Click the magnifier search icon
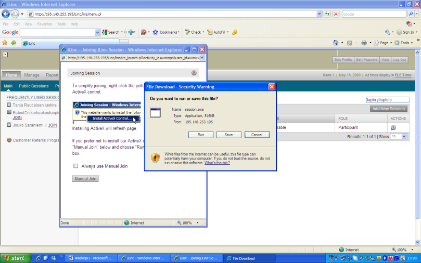Viewport: 421px width, 263px height. click(x=411, y=14)
